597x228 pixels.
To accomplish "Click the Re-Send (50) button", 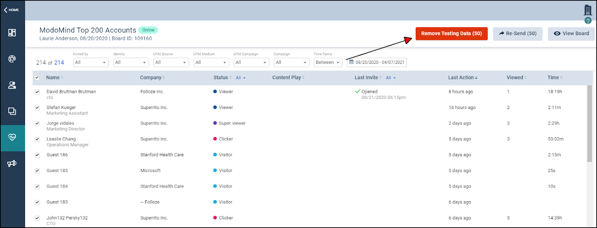I will point(518,34).
